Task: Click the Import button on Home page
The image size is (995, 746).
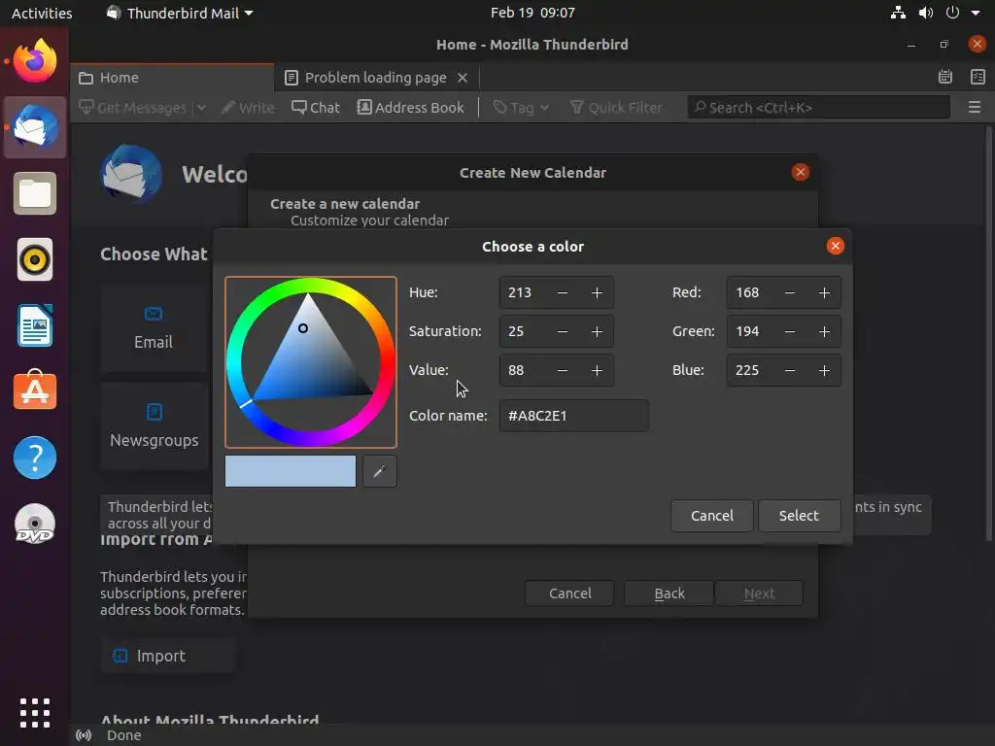Action: 168,656
